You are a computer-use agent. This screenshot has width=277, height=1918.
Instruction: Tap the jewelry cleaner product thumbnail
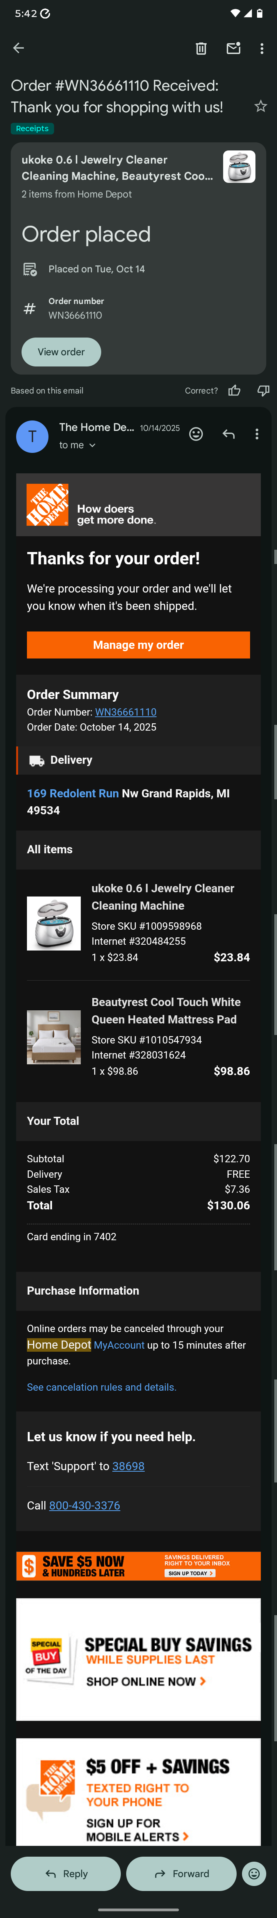[53, 923]
